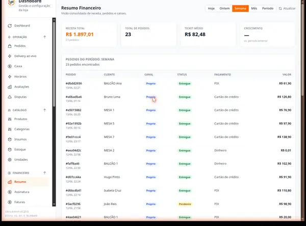Click order #dbdd2656
306x226 pixels.
tap(74, 83)
